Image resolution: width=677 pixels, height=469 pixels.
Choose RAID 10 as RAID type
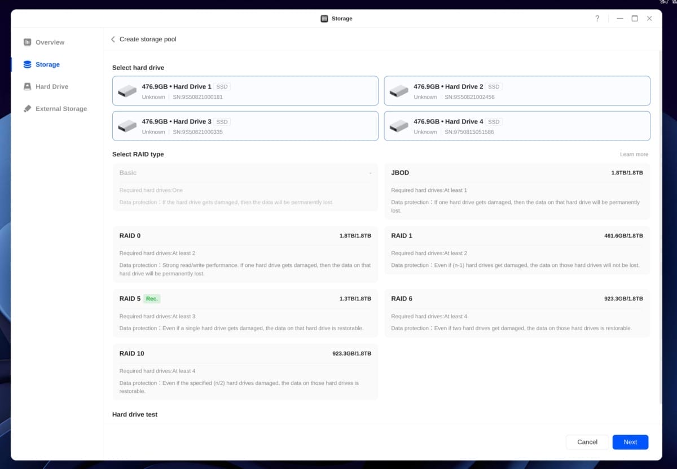click(x=245, y=371)
